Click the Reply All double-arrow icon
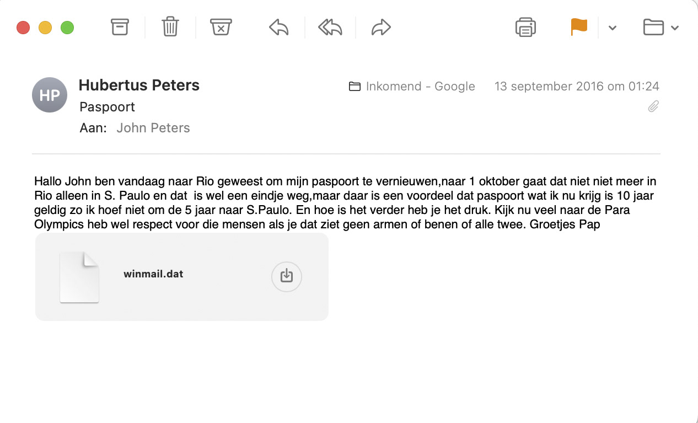The height and width of the screenshot is (423, 698). click(330, 27)
